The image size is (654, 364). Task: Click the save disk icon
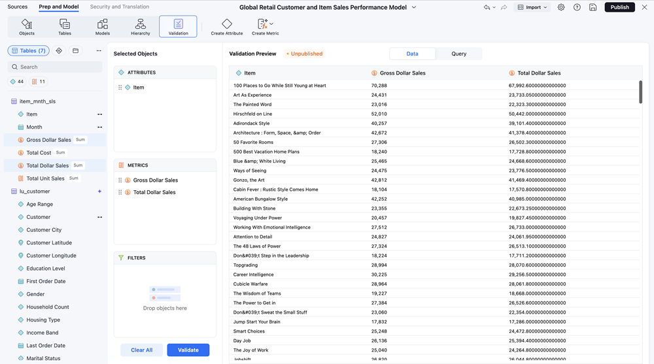click(593, 7)
